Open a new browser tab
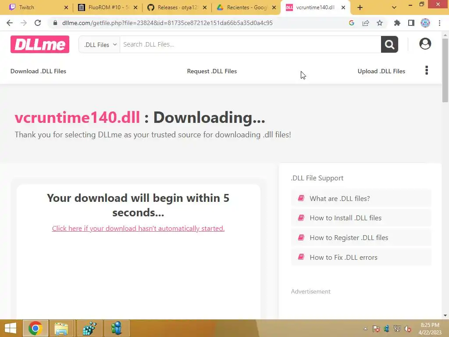Screen dimensions: 449x337 (360, 7)
